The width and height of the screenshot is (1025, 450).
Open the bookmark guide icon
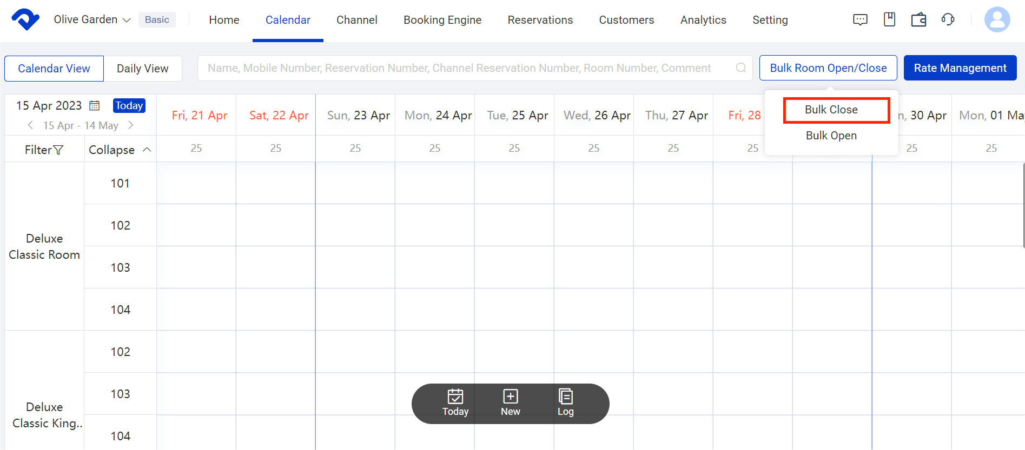tap(889, 20)
